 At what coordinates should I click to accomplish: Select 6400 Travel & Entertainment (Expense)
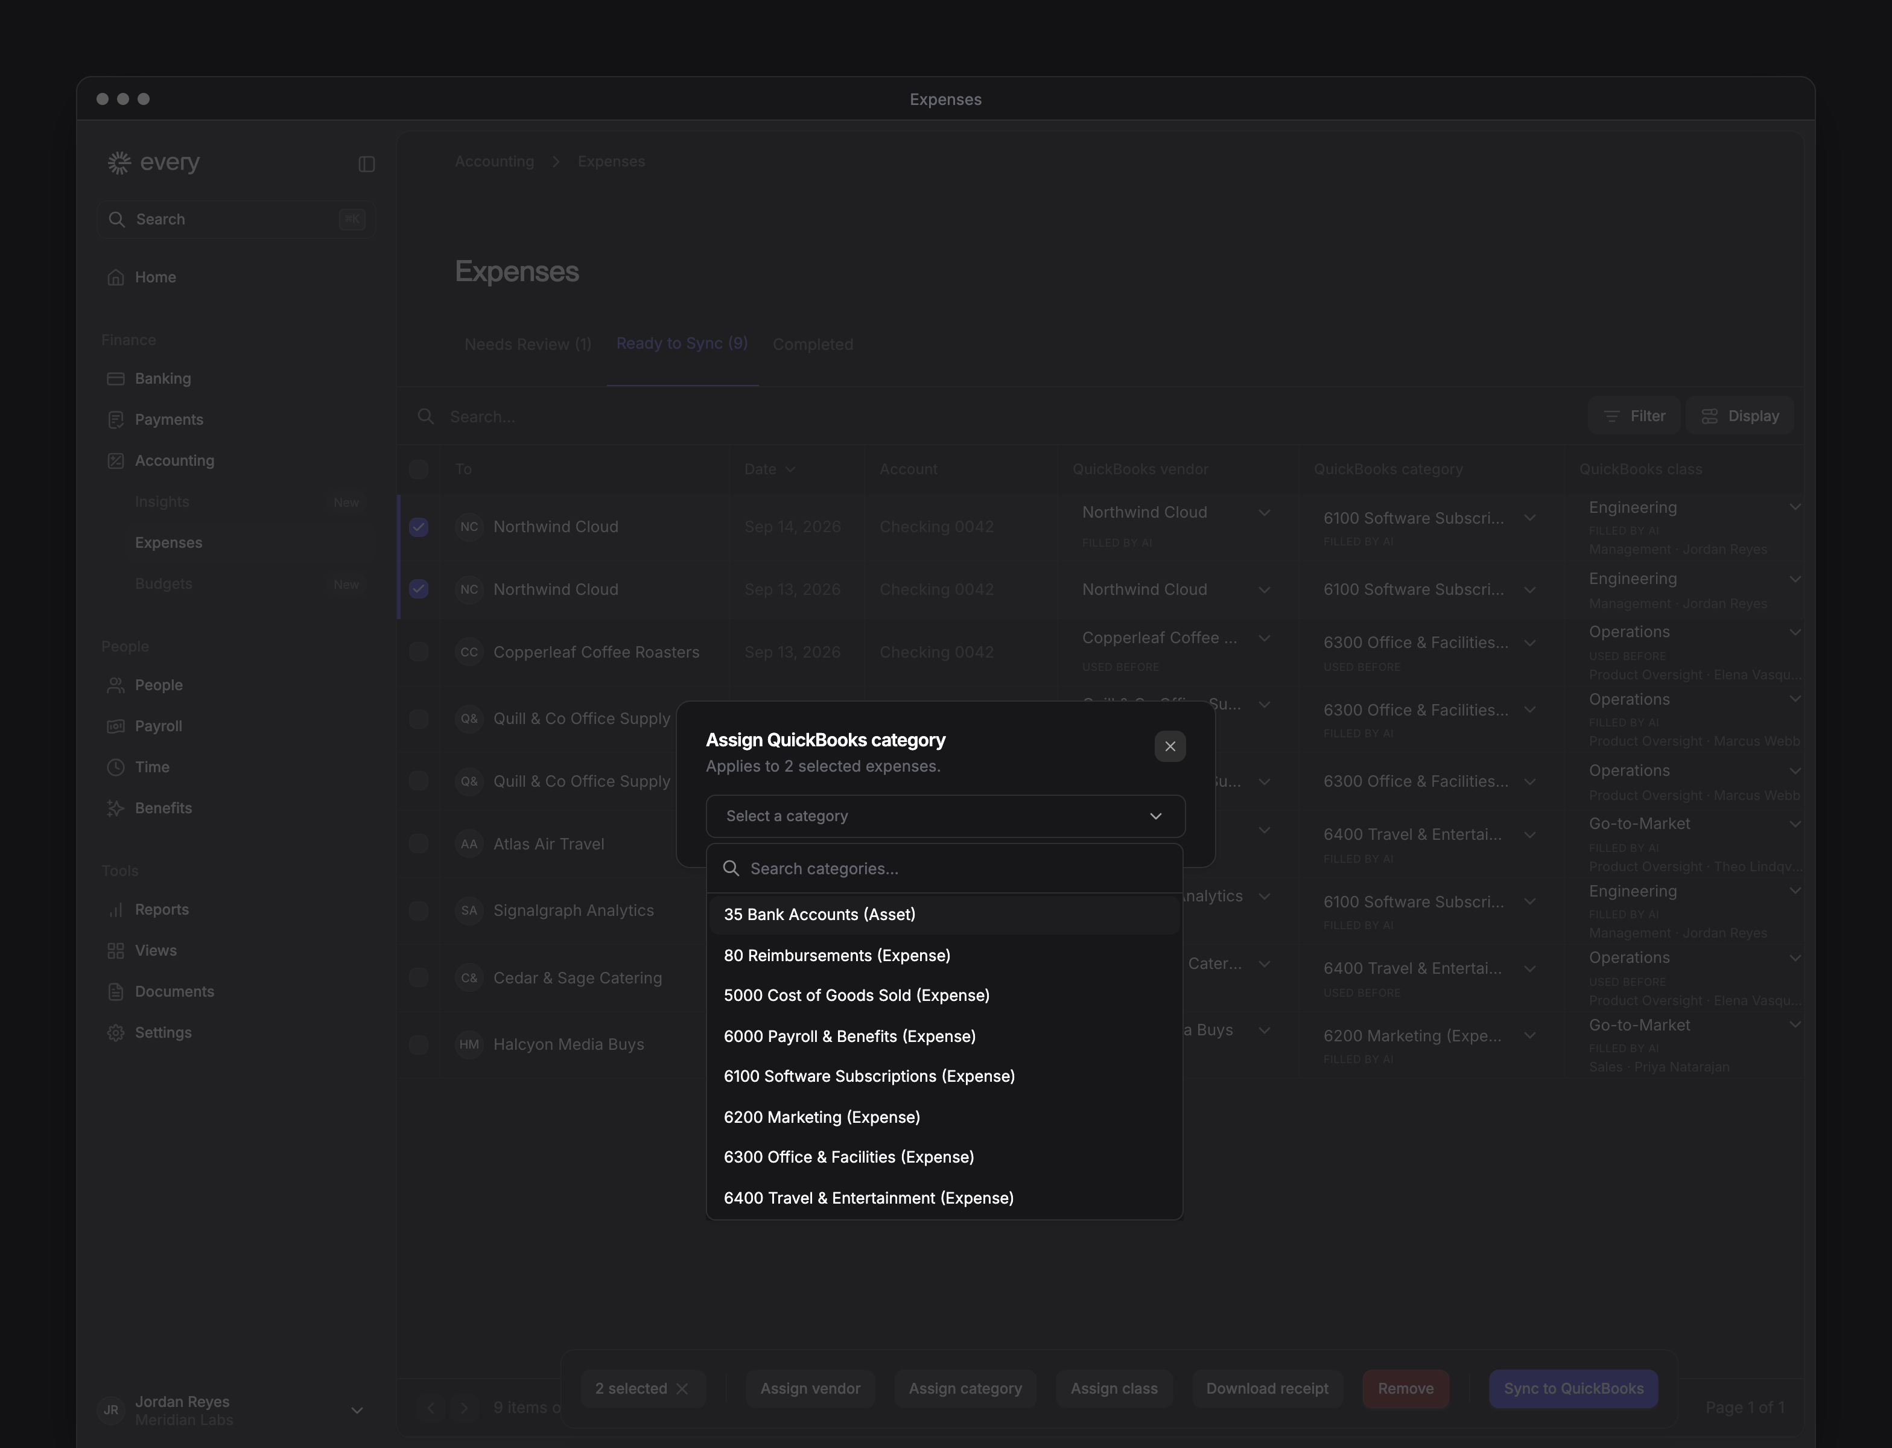click(x=945, y=1198)
